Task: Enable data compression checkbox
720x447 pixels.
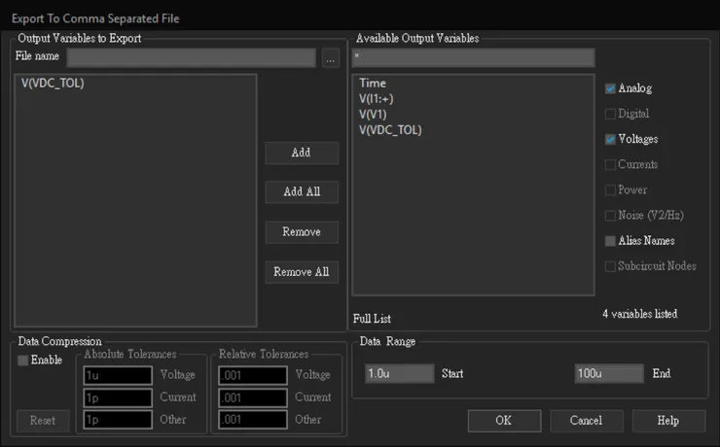Action: tap(22, 361)
